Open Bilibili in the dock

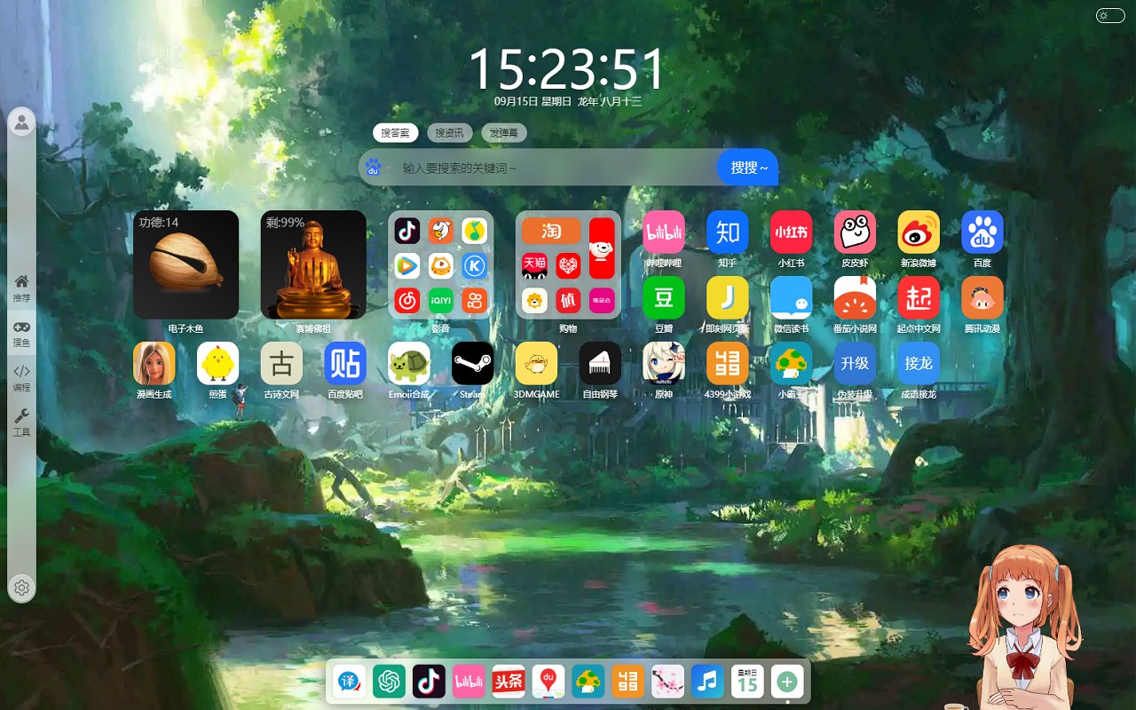(x=469, y=682)
